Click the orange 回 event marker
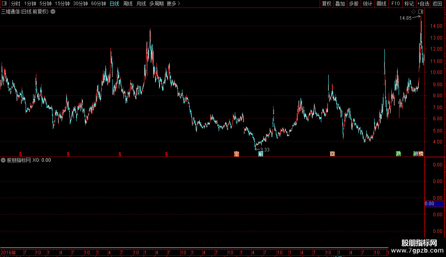 click(x=332, y=154)
